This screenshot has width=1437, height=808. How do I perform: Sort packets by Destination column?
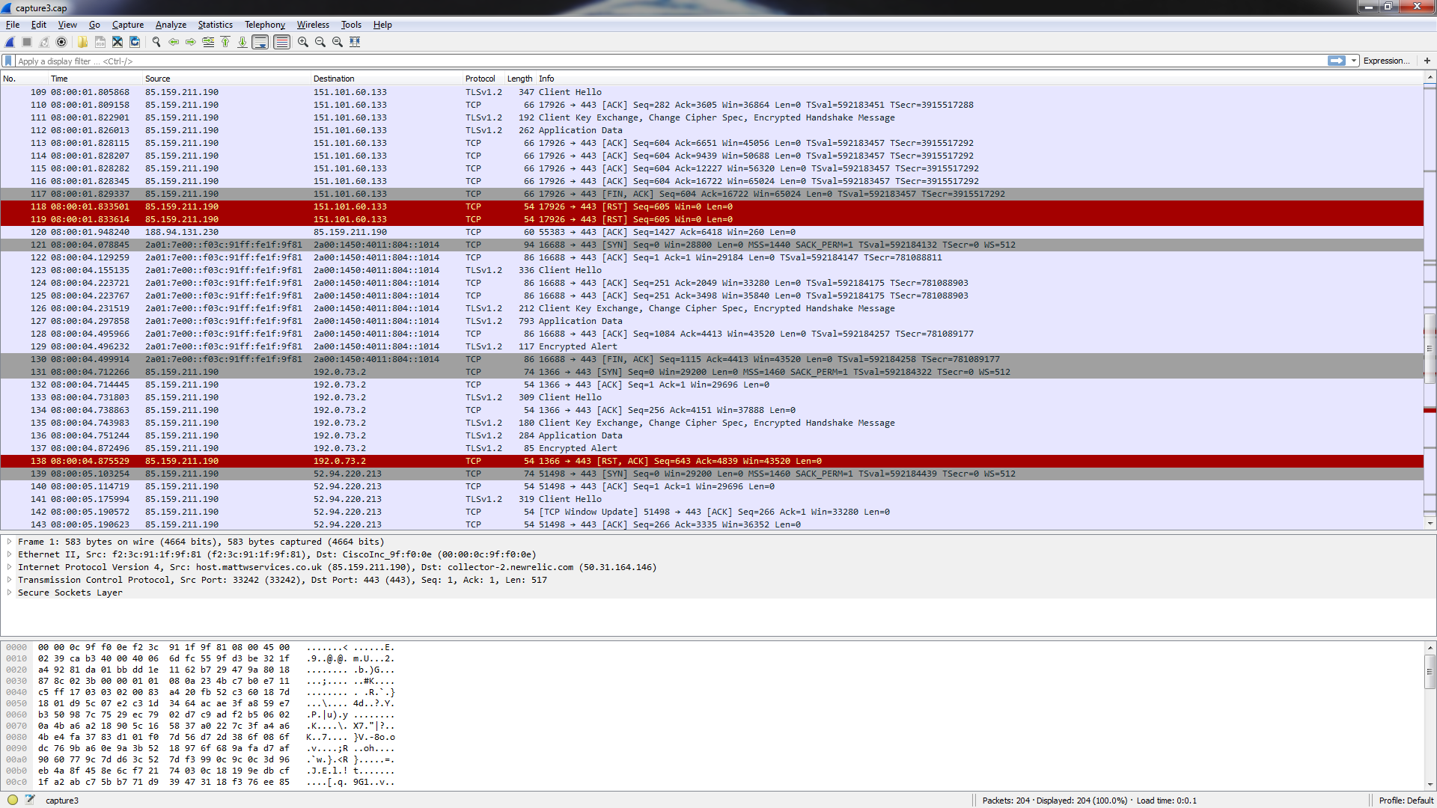click(387, 79)
